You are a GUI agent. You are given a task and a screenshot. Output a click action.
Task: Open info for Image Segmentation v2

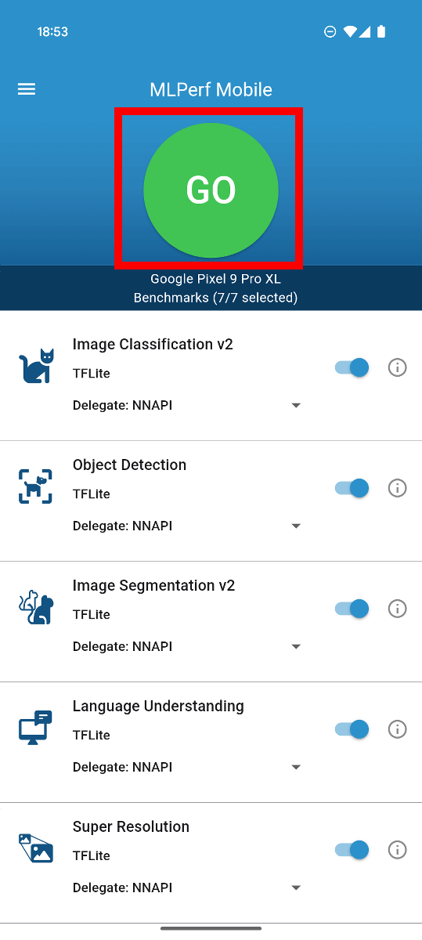398,609
